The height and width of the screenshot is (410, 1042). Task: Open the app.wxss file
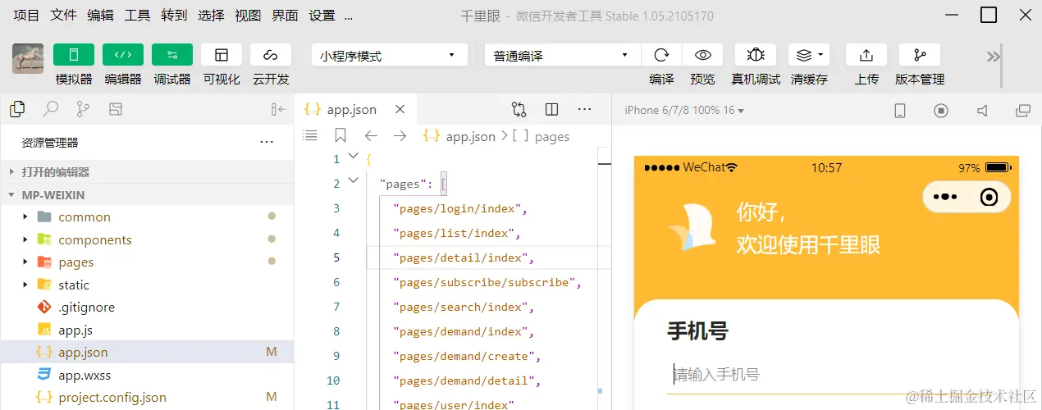(x=148, y=375)
